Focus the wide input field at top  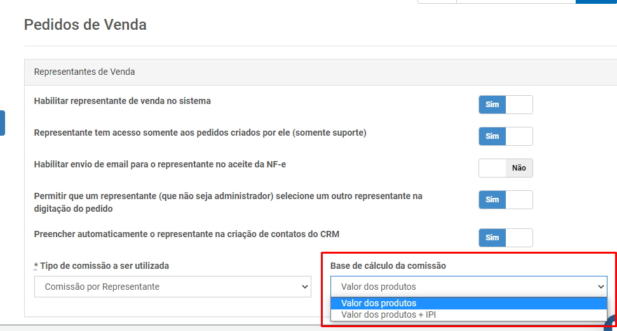click(516, 1)
